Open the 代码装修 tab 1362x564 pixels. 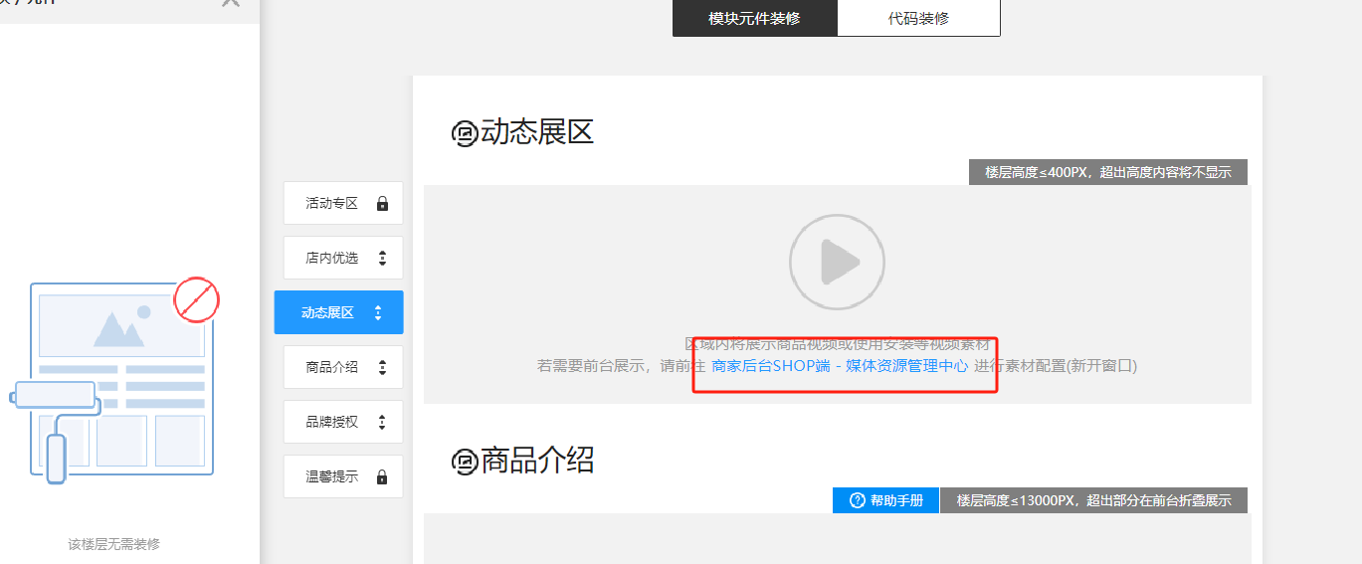point(918,19)
